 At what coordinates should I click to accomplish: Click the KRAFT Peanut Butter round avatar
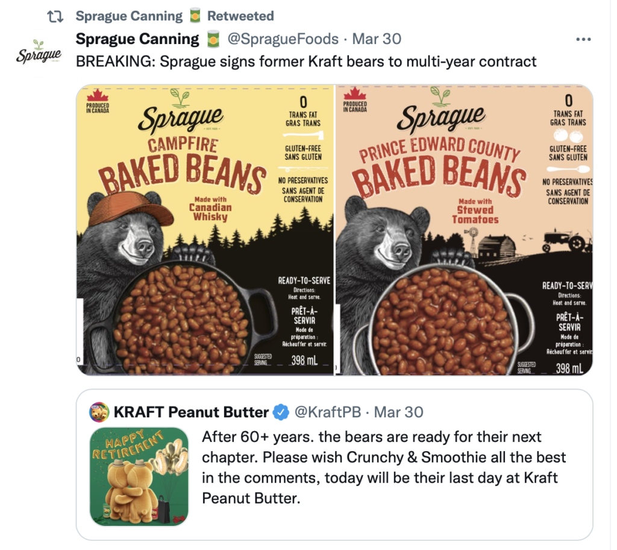click(99, 413)
